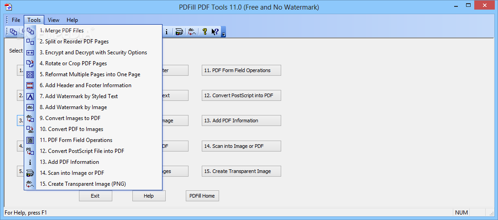Open the View menu
498x220 pixels.
[x=54, y=20]
